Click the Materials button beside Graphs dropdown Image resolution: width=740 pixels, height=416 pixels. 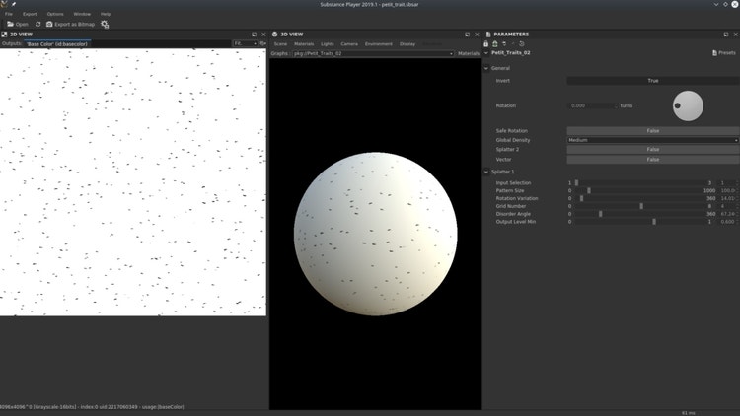[468, 53]
